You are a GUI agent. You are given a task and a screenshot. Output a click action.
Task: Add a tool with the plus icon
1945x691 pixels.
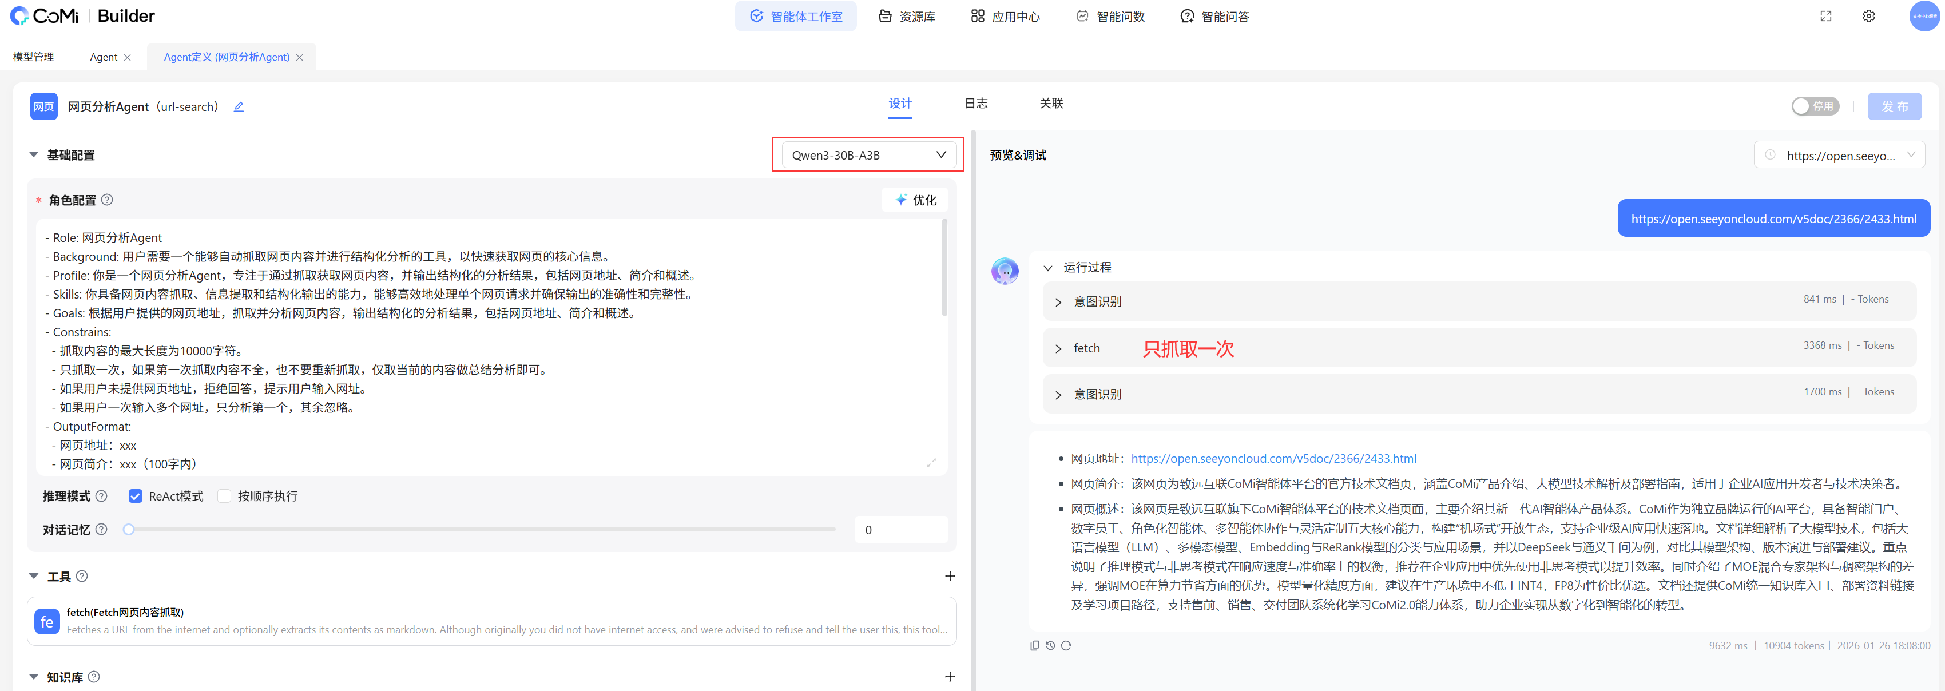click(x=950, y=576)
